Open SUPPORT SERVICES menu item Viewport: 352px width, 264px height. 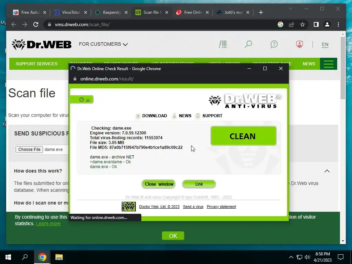36,64
